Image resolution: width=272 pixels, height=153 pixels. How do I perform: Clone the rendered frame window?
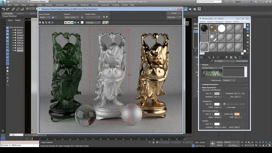(46, 23)
